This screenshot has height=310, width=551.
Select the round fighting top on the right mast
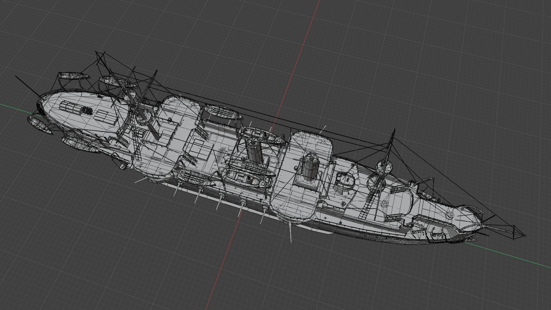[384, 166]
